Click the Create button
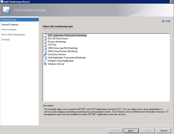 147,131
